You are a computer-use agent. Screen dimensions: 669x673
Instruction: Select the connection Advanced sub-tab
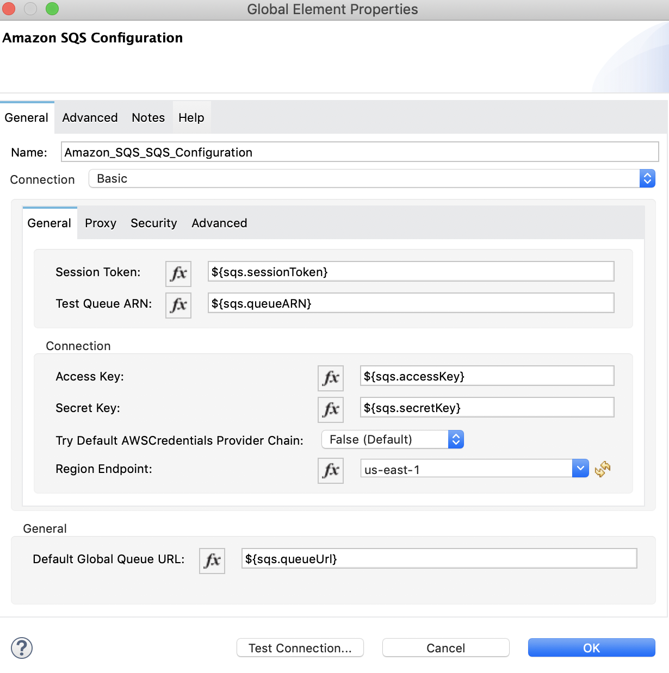[x=219, y=223]
